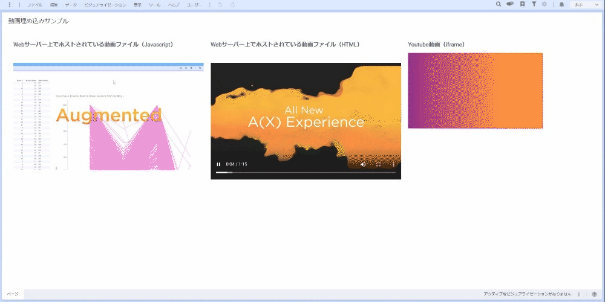Open the filter funnel icon
This screenshot has height=302, width=605.
tap(534, 4)
